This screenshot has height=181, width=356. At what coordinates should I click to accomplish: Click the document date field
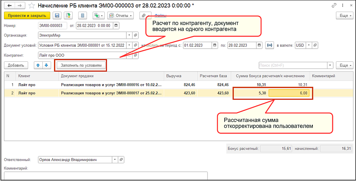(94, 26)
